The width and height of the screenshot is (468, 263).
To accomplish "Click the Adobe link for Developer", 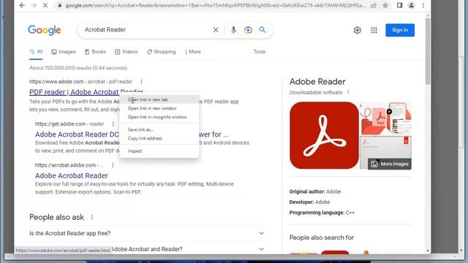I will point(322,202).
